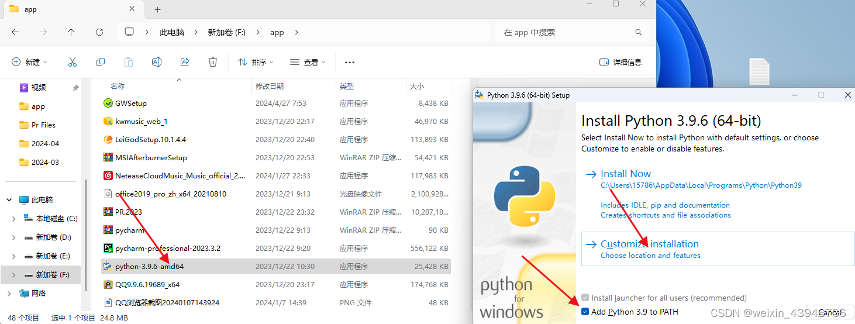Add a new Explorer tab
This screenshot has width=855, height=324.
coord(157,9)
